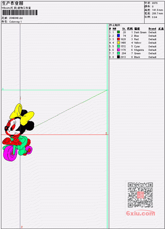The image size is (165, 229).
Task: Select the width value 208.7 mm
Action: [x=158, y=14]
